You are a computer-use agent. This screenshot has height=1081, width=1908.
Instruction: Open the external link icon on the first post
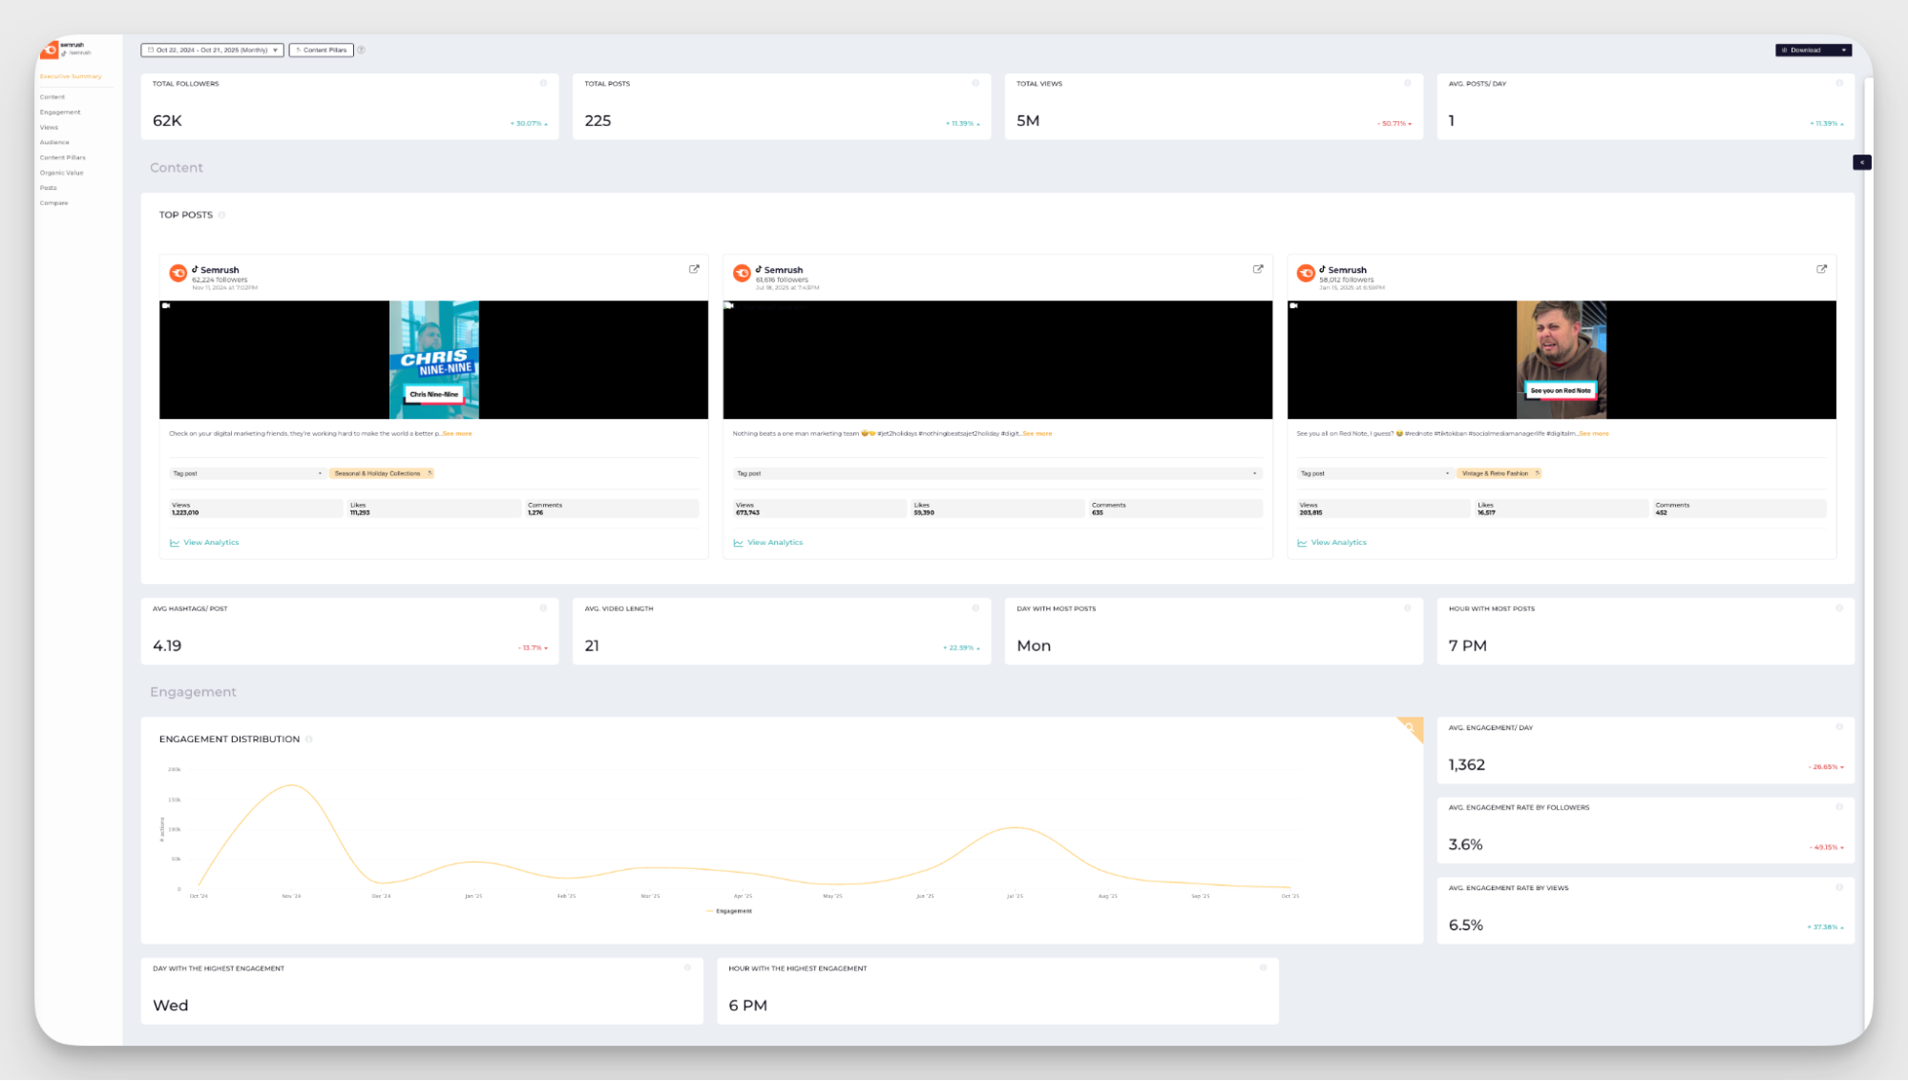coord(693,269)
